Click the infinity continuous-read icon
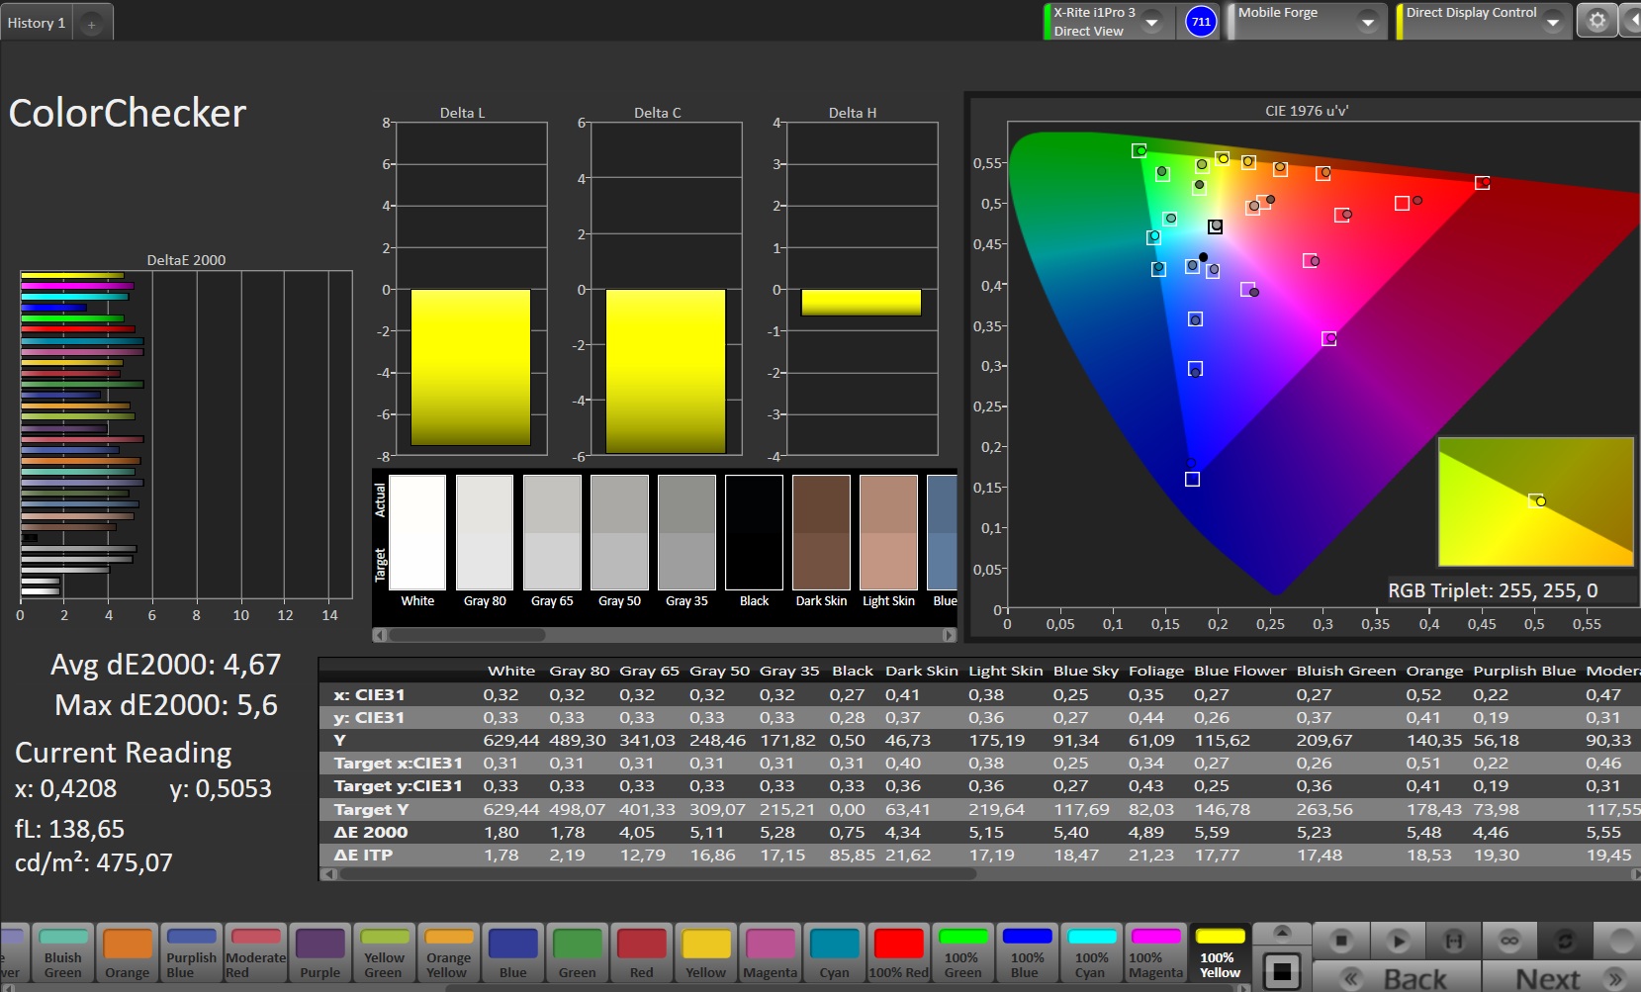The image size is (1641, 992). click(x=1508, y=940)
